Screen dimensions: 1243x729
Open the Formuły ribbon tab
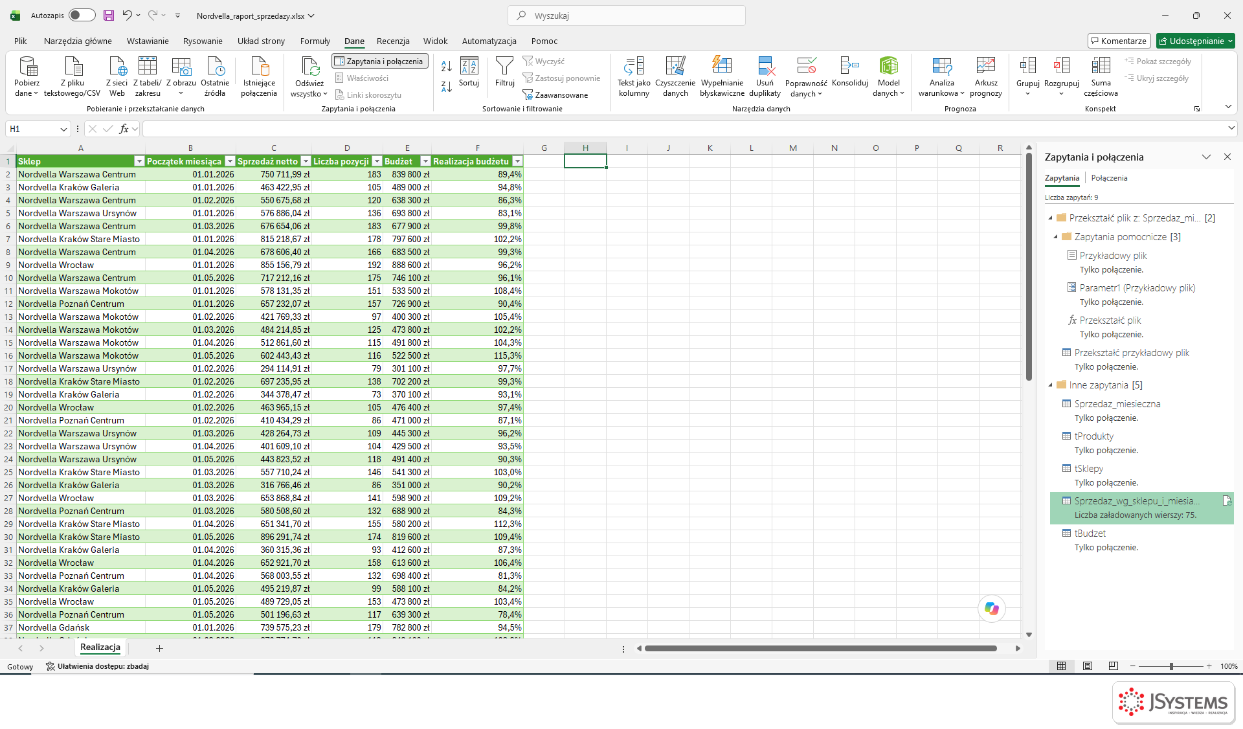point(315,41)
